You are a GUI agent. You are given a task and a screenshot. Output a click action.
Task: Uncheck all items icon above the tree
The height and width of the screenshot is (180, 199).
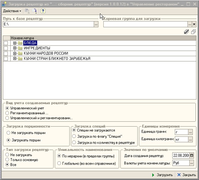click(x=193, y=32)
